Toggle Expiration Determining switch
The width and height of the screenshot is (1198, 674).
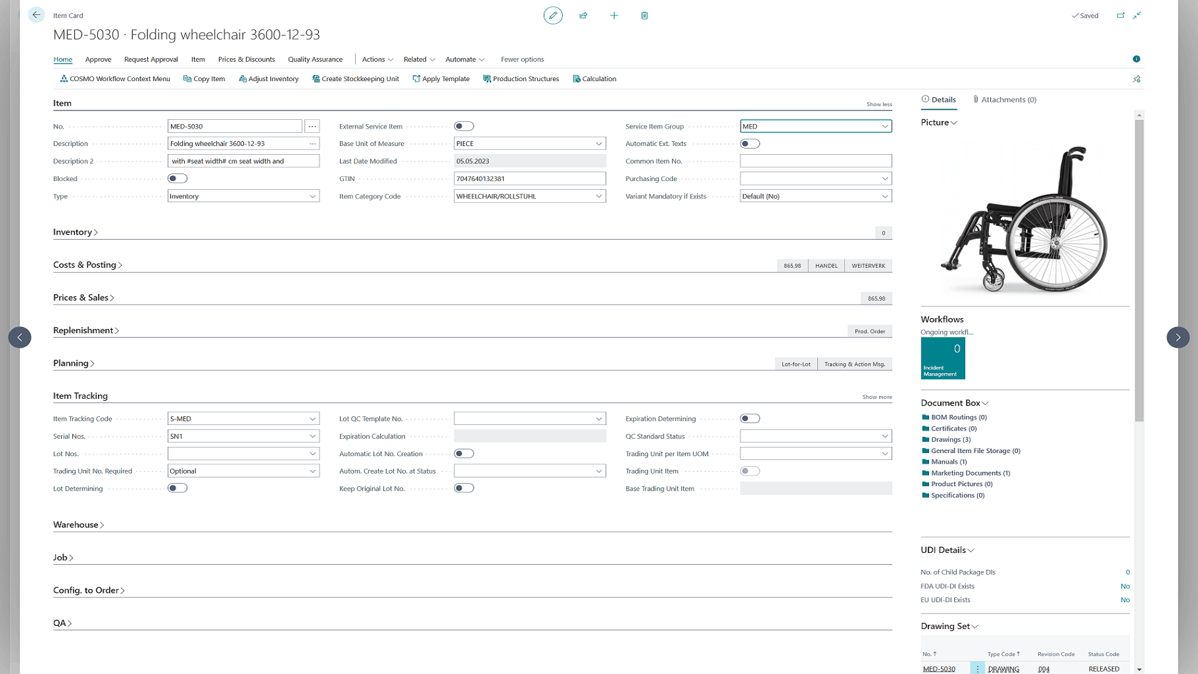750,419
